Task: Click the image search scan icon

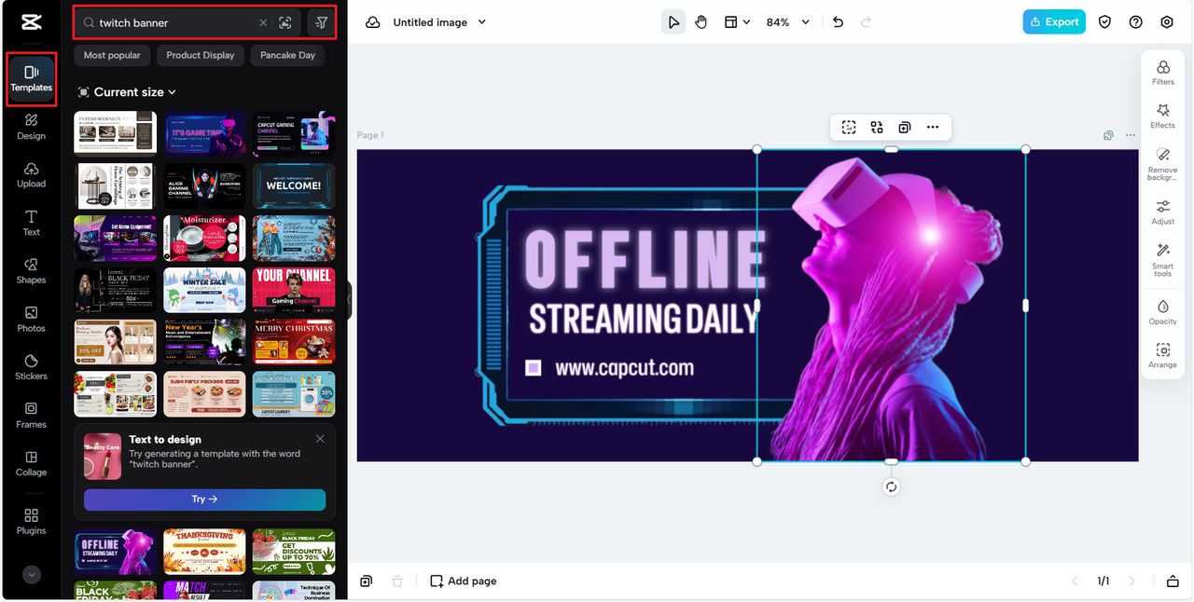Action: pyautogui.click(x=285, y=22)
